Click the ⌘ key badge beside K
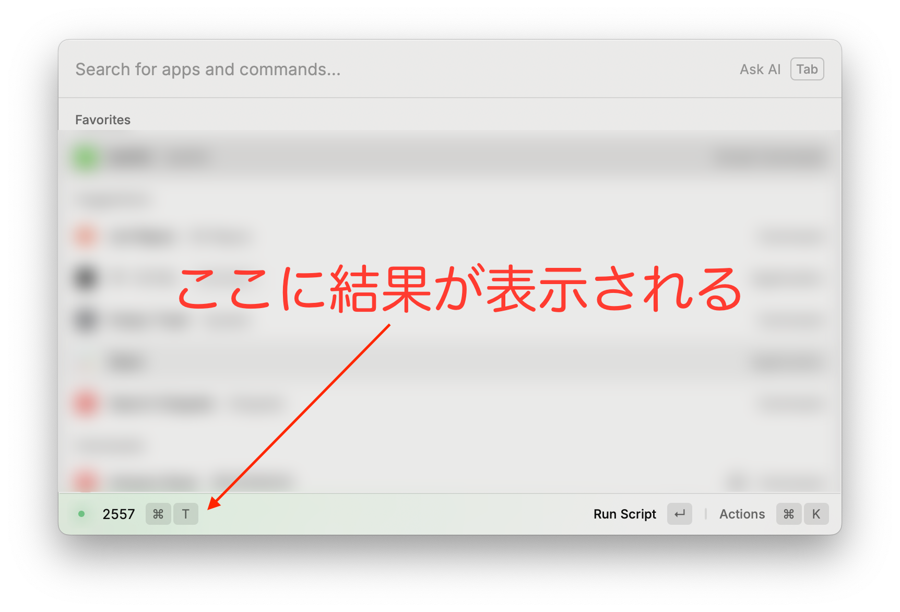Screen dimensions: 900x612 pyautogui.click(x=789, y=514)
